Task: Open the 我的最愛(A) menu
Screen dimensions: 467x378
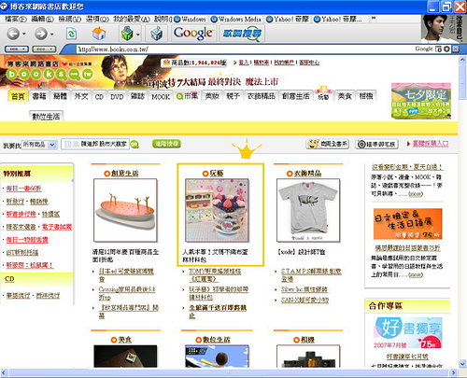Action: pyautogui.click(x=132, y=19)
